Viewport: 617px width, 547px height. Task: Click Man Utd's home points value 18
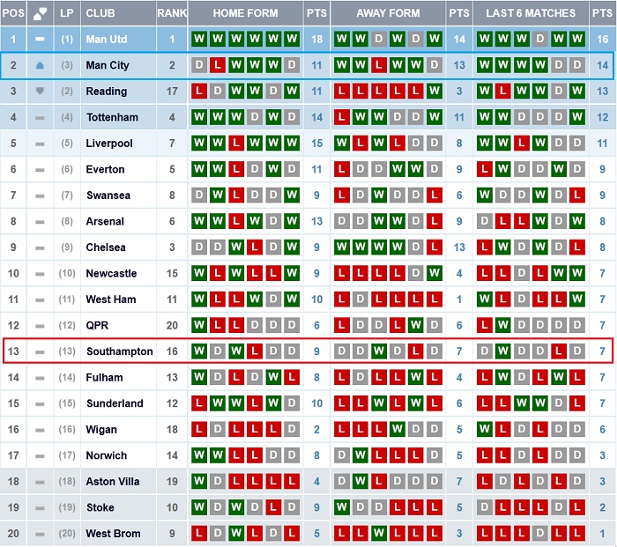[316, 40]
